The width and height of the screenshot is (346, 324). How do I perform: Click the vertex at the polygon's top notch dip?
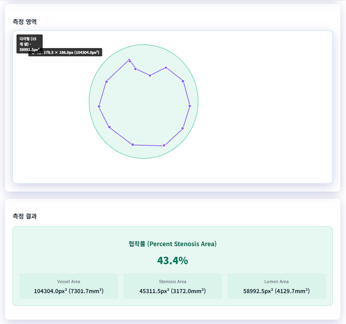150,75
